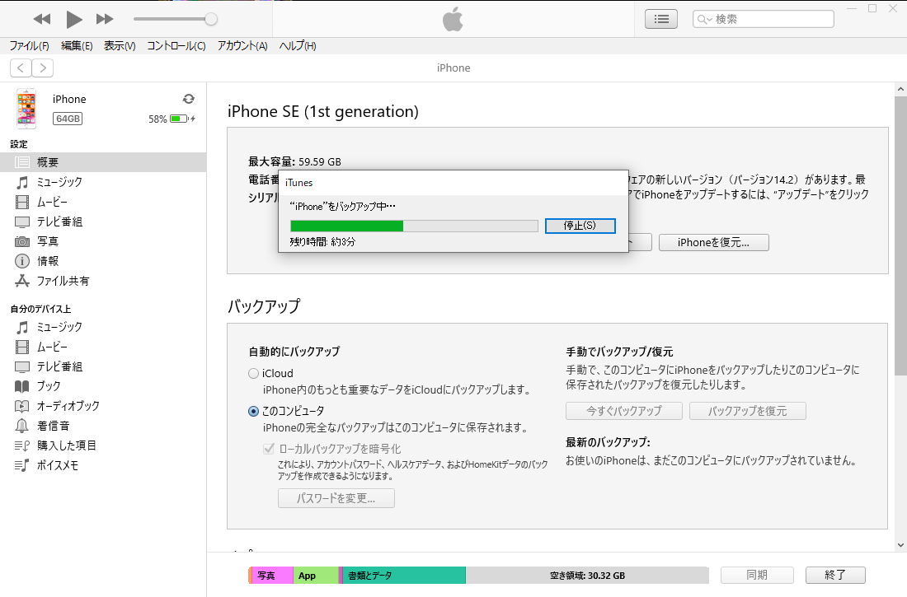The width and height of the screenshot is (907, 597).
Task: Select the iCloud backup radio button
Action: pyautogui.click(x=253, y=373)
